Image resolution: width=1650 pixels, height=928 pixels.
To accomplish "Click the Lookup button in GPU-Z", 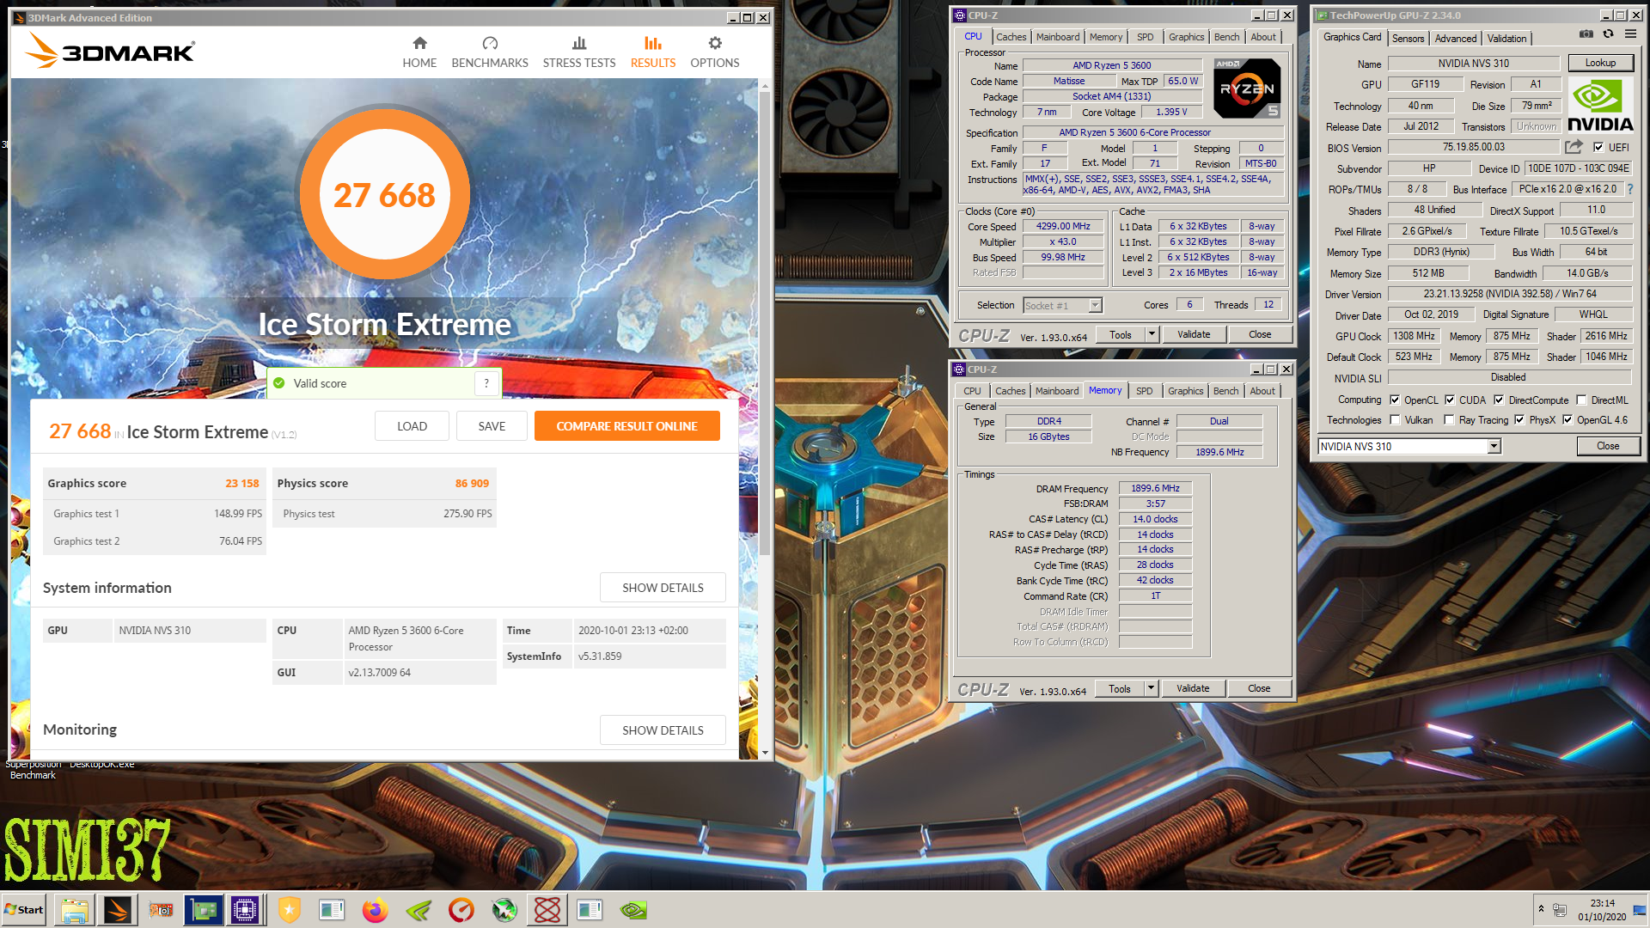I will (1600, 63).
